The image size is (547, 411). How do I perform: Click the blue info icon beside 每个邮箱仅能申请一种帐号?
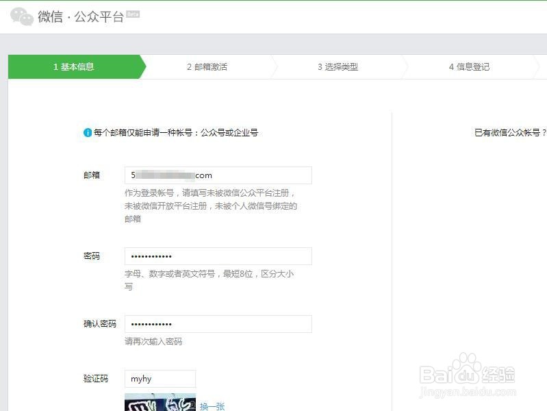88,133
